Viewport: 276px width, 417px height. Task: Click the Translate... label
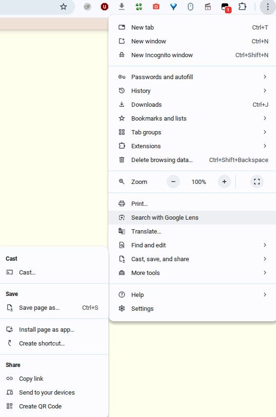click(x=146, y=231)
